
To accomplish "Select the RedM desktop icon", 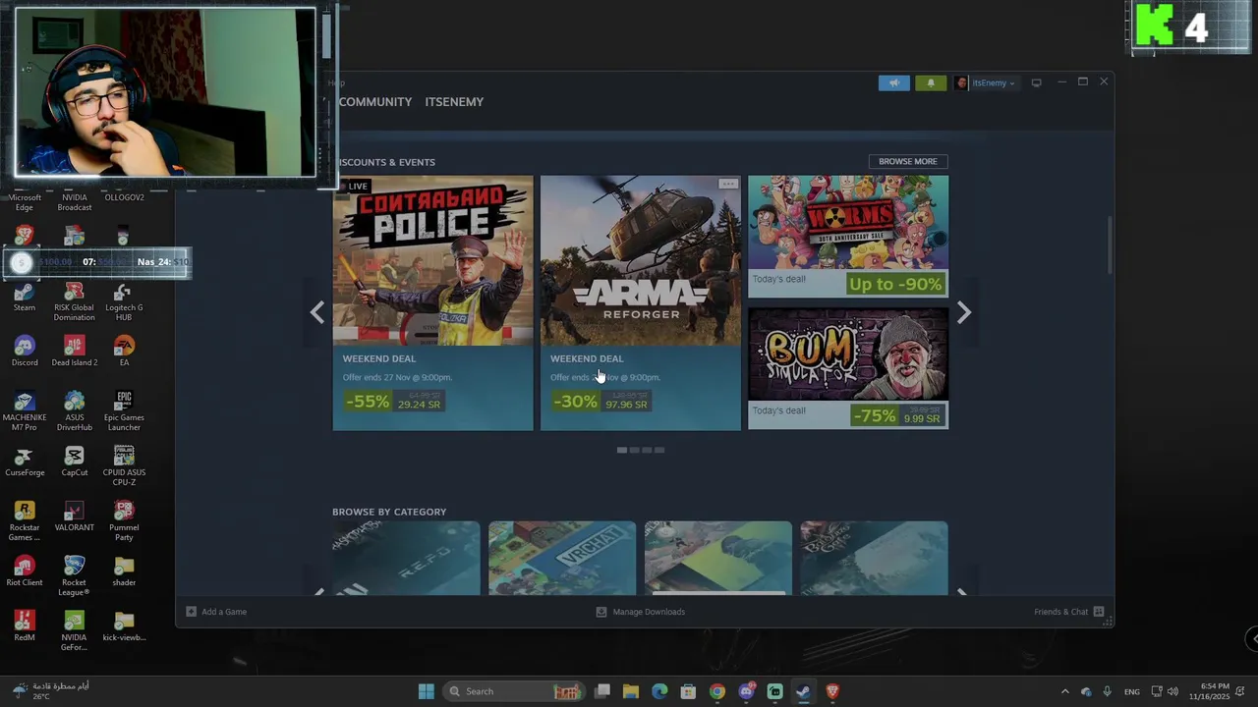I will click(x=25, y=626).
